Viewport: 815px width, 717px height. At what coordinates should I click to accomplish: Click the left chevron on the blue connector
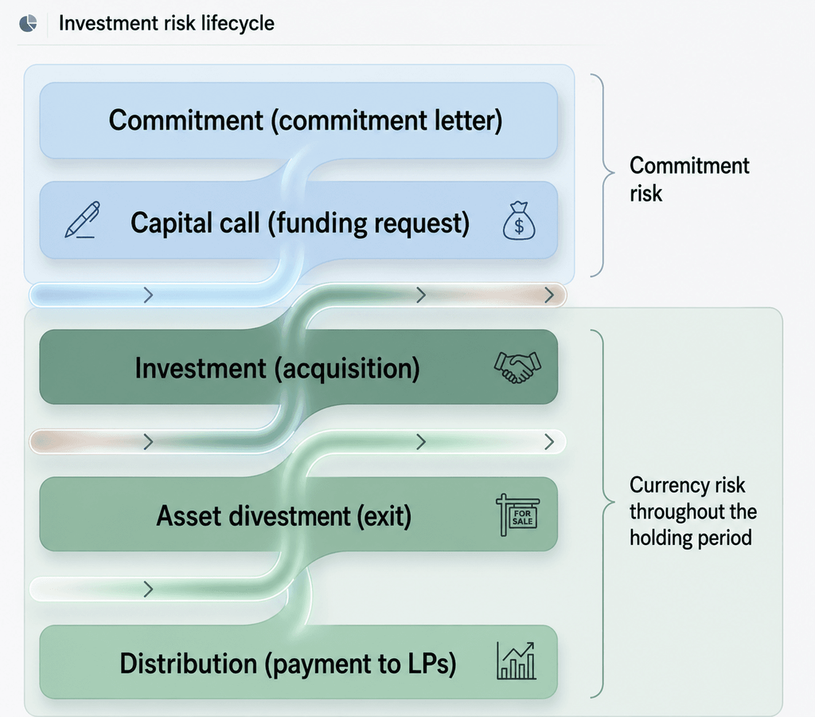tap(148, 296)
